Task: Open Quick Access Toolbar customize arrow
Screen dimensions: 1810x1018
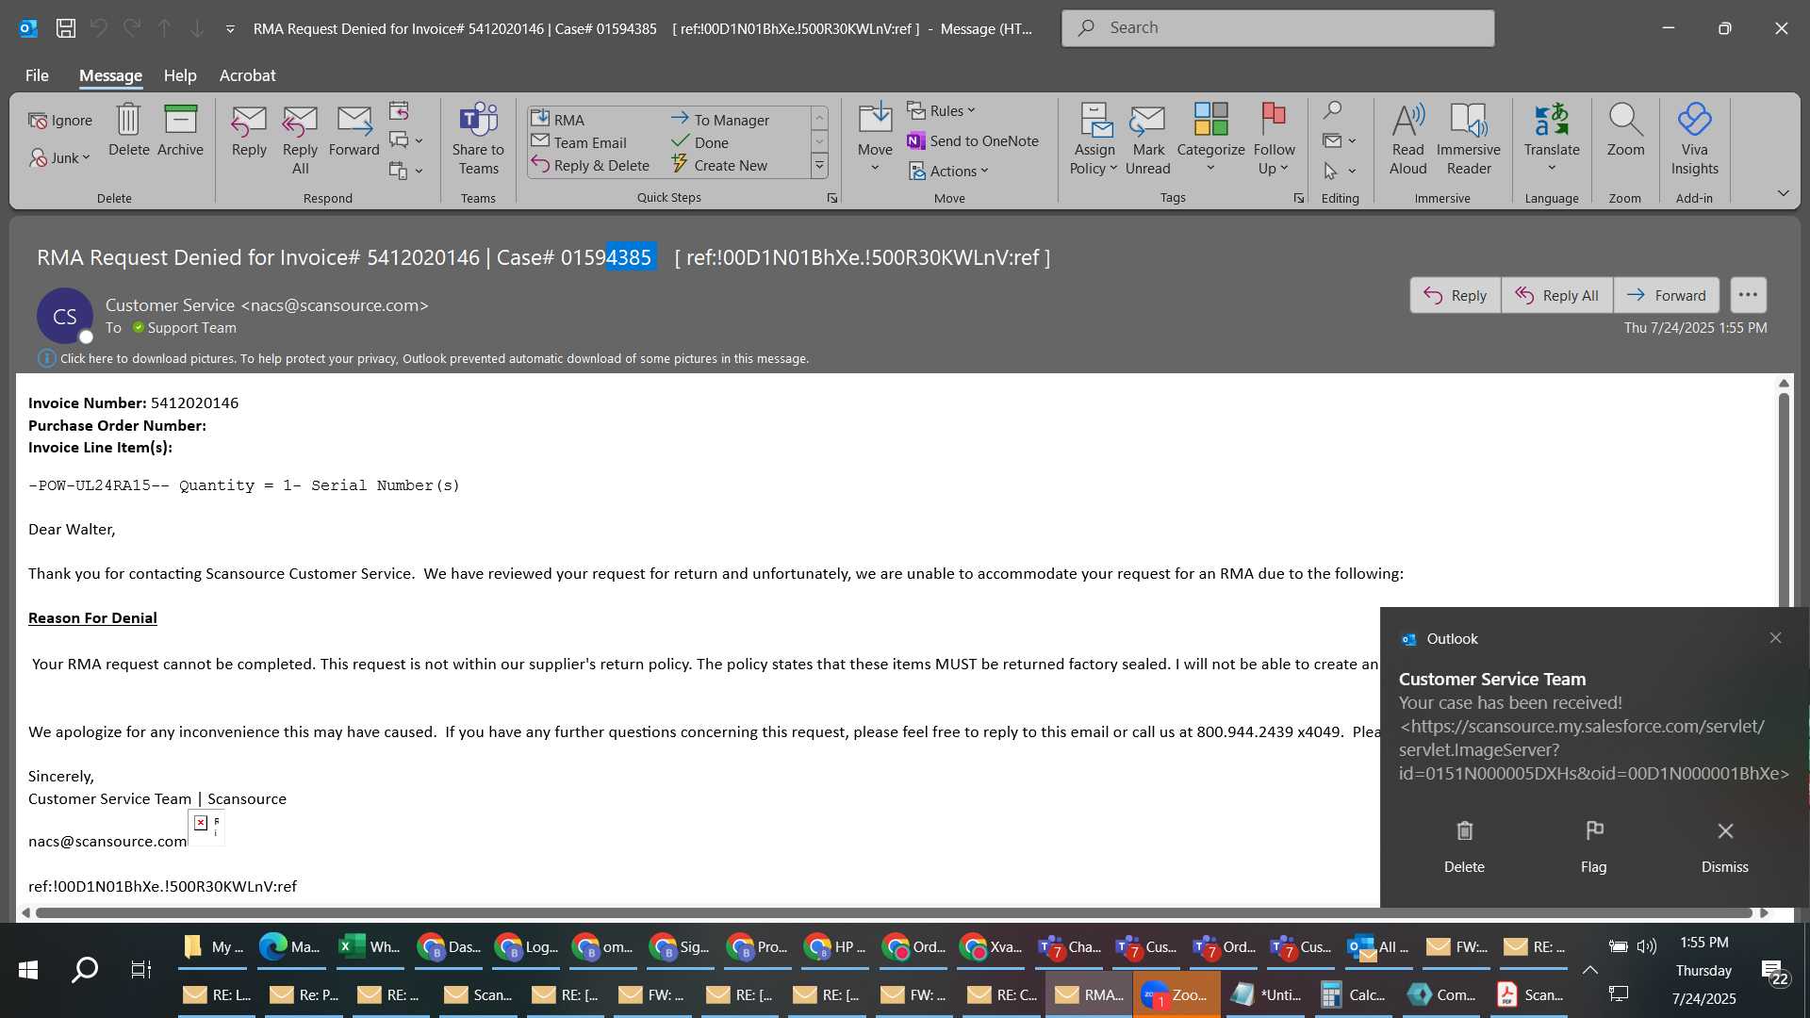Action: [x=230, y=29]
